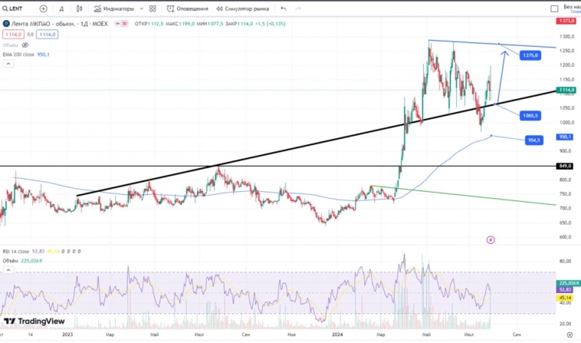
Task: Click the ОТКР 1112,5 open value
Action: (x=149, y=24)
